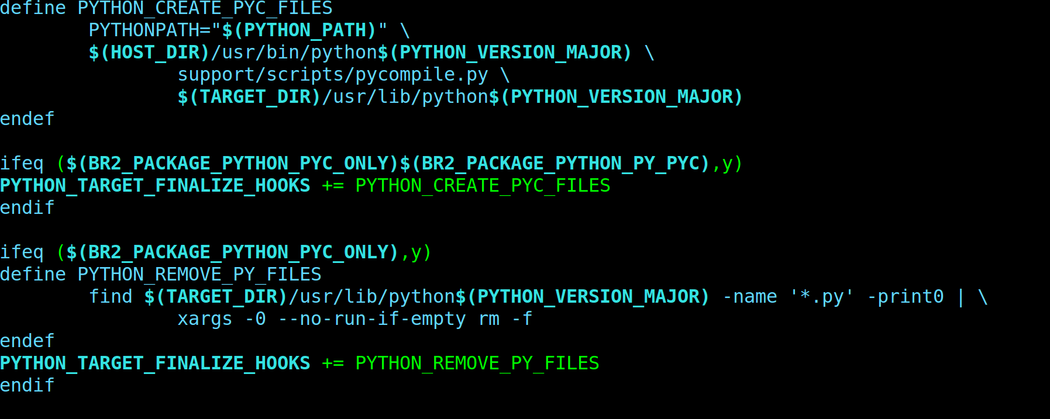Click 'define' keyword before PYTHON_REMOVE_PY_FILES
This screenshot has width=1050, height=419.
point(33,275)
